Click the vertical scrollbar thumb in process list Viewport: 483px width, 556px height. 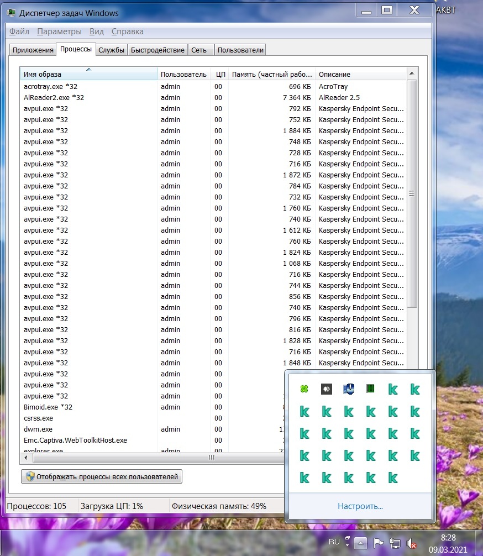pos(412,193)
